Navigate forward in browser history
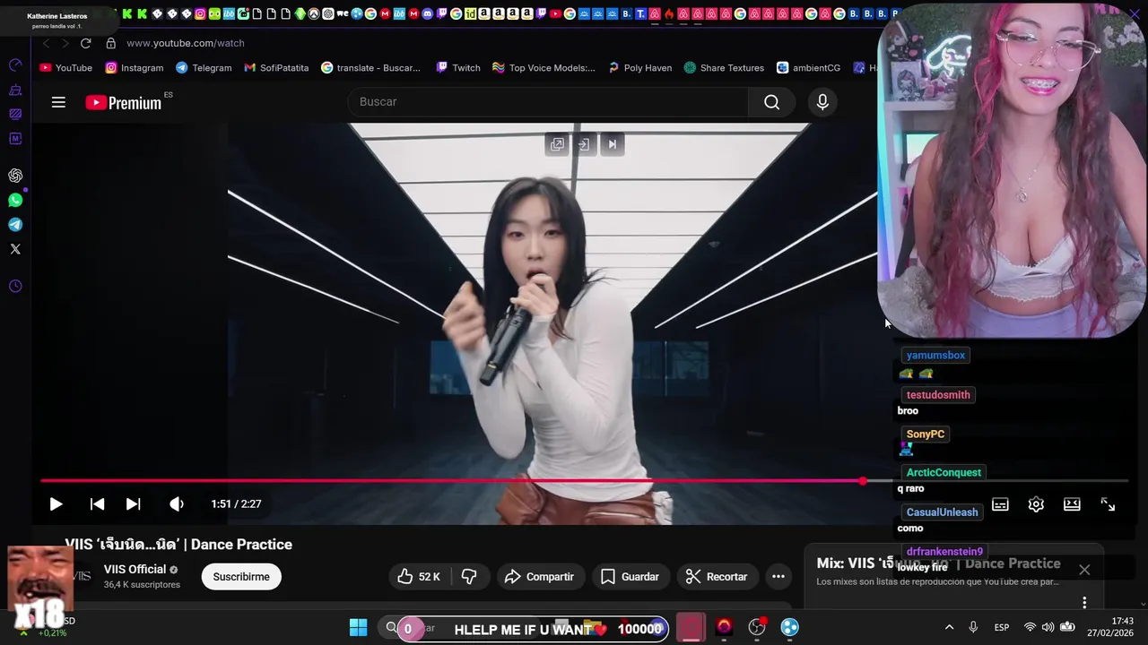Viewport: 1148px width, 645px height. point(65,43)
